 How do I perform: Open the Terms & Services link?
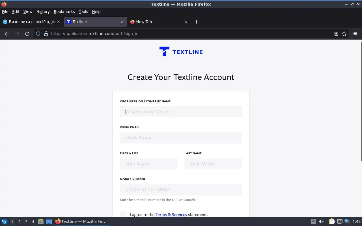pos(171,215)
